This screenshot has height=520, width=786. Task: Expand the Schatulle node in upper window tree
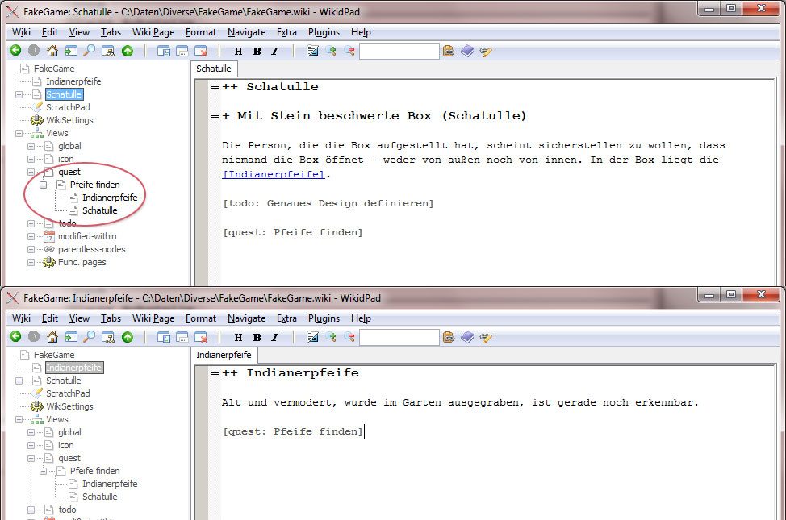[x=19, y=94]
